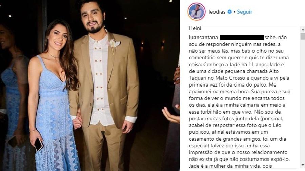Click the phone held in the woman's hand
This screenshot has height=171, width=305.
pyautogui.click(x=39, y=144)
